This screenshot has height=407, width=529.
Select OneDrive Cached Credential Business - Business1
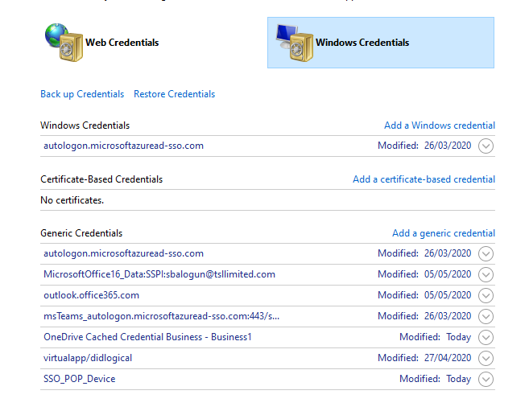[147, 337]
